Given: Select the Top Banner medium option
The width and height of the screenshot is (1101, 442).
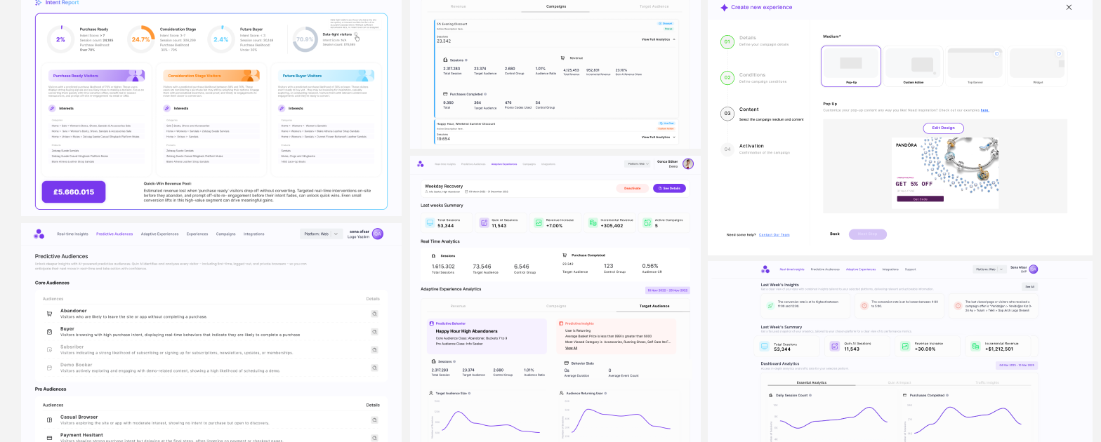Looking at the screenshot, I should tap(975, 67).
